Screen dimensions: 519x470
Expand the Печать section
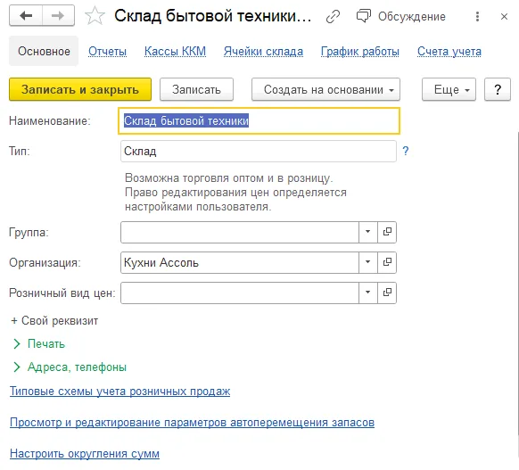coord(39,344)
